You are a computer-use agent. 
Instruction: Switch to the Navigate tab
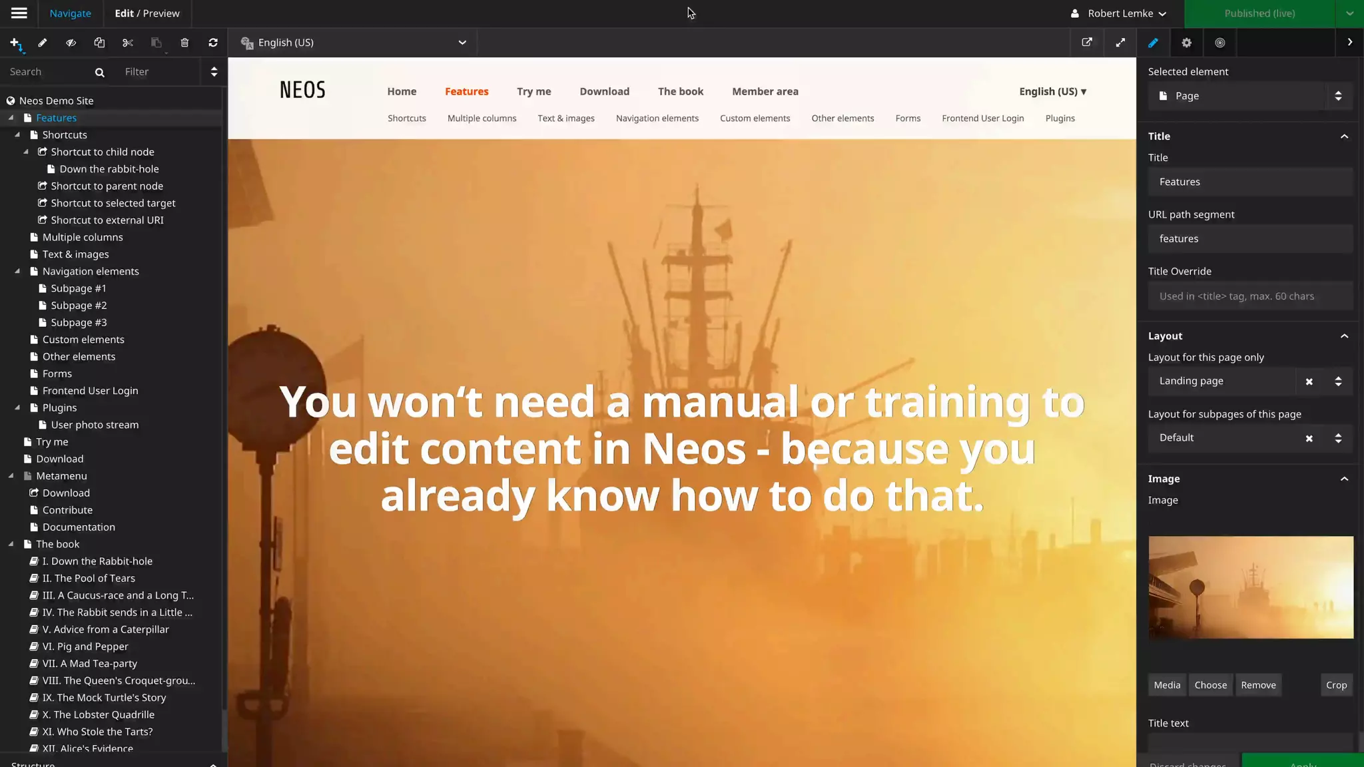(70, 13)
